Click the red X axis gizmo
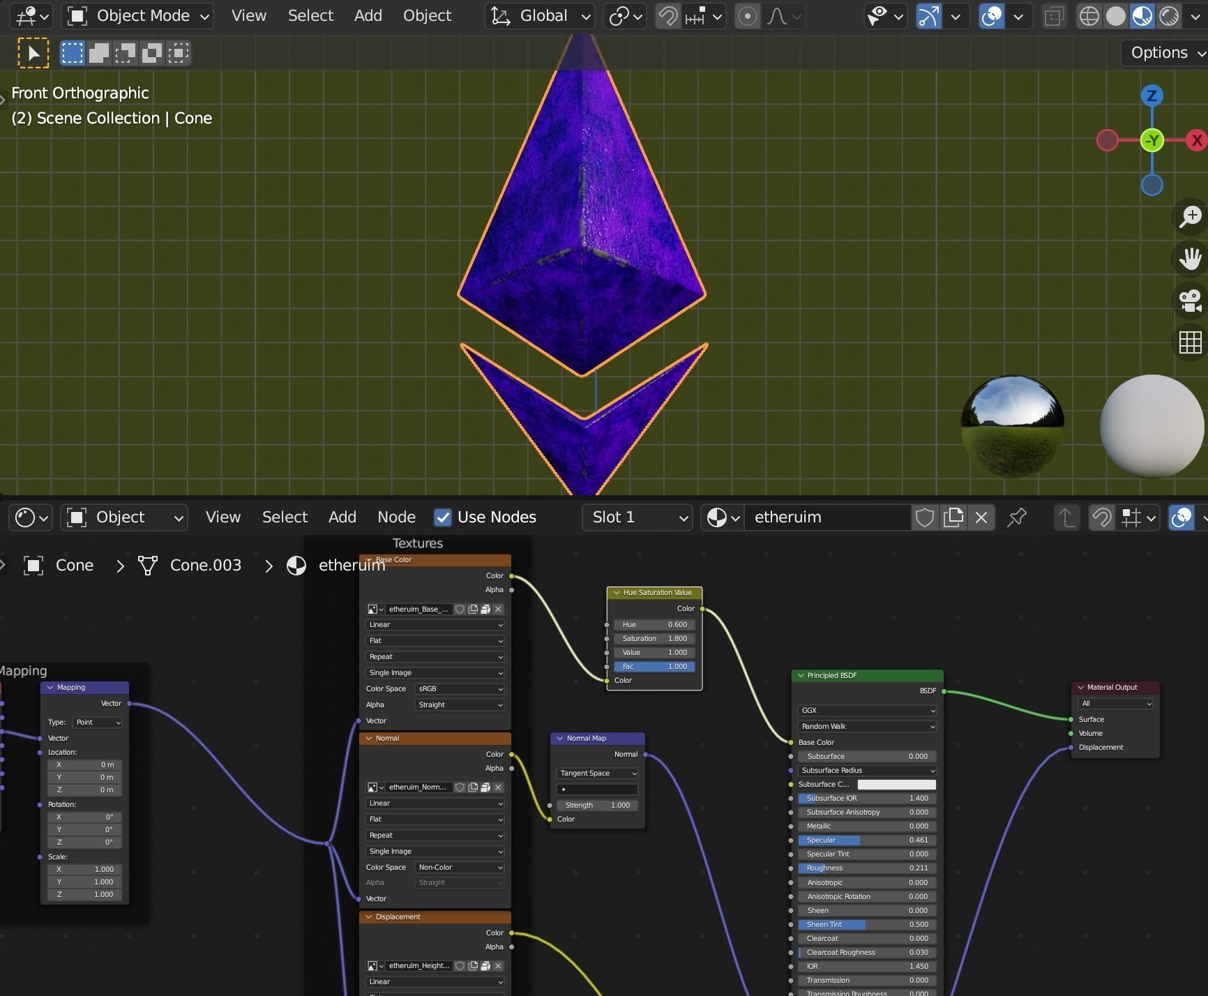 (x=1197, y=140)
